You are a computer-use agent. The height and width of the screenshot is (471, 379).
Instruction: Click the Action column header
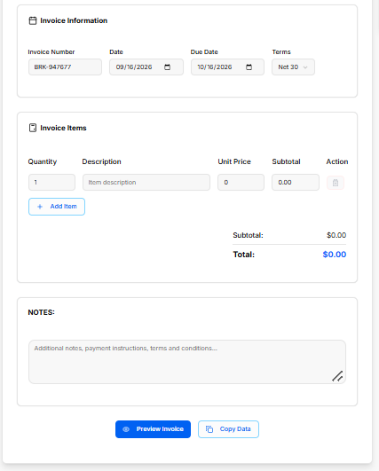337,161
